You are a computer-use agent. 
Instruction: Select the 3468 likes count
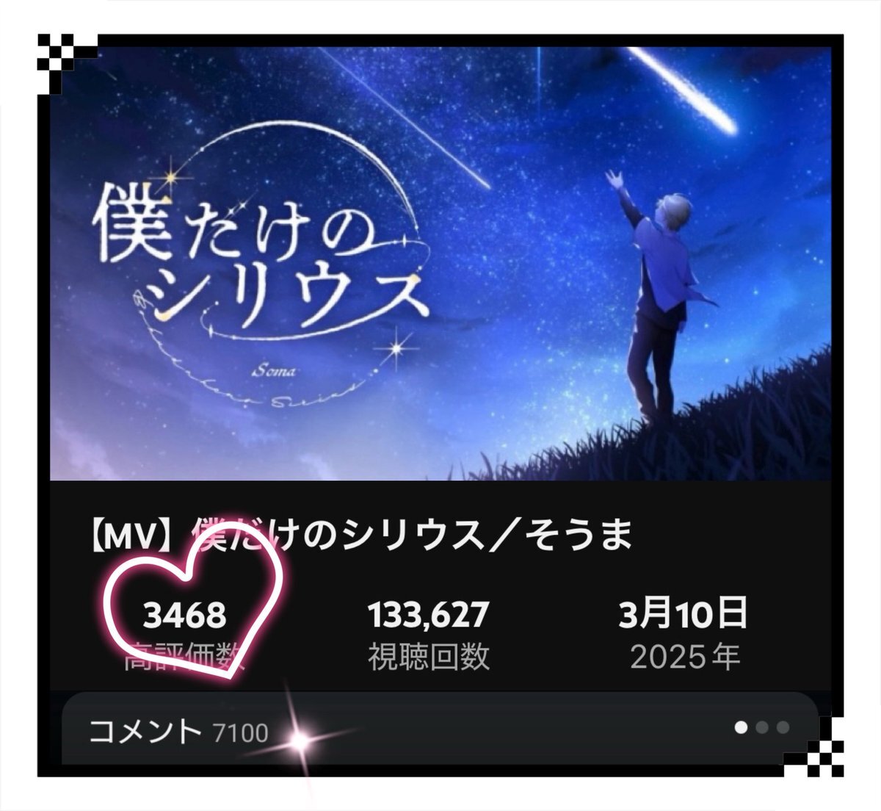[184, 615]
